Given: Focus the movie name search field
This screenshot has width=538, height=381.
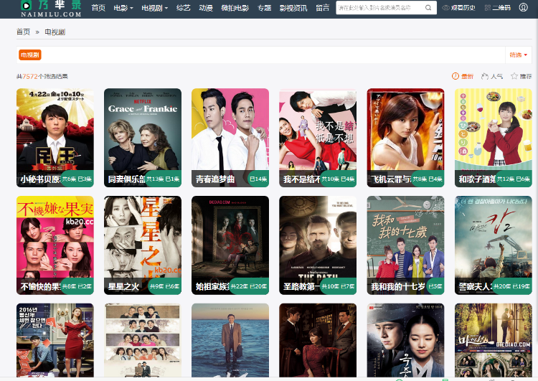Looking at the screenshot, I should 379,8.
